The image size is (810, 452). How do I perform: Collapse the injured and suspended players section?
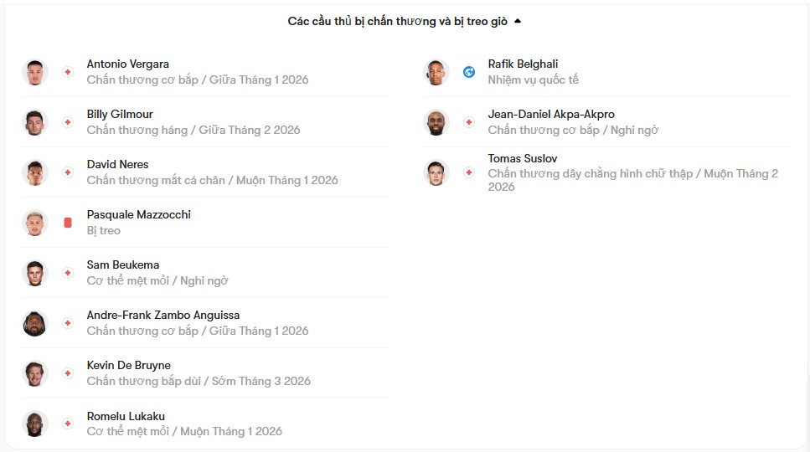click(518, 22)
